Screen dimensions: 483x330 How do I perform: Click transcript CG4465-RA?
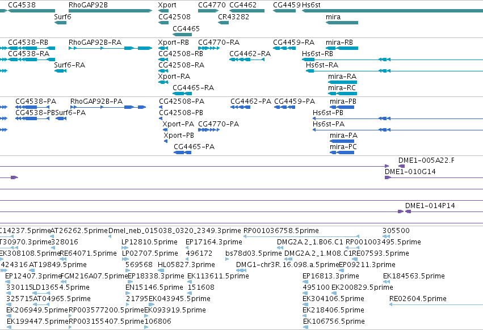click(x=182, y=94)
